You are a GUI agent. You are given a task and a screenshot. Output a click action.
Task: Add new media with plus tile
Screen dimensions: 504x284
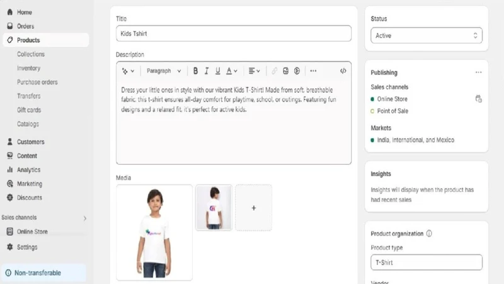254,208
